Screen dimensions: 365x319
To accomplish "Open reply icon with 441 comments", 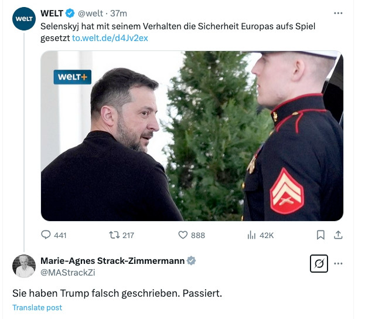I will 46,235.
